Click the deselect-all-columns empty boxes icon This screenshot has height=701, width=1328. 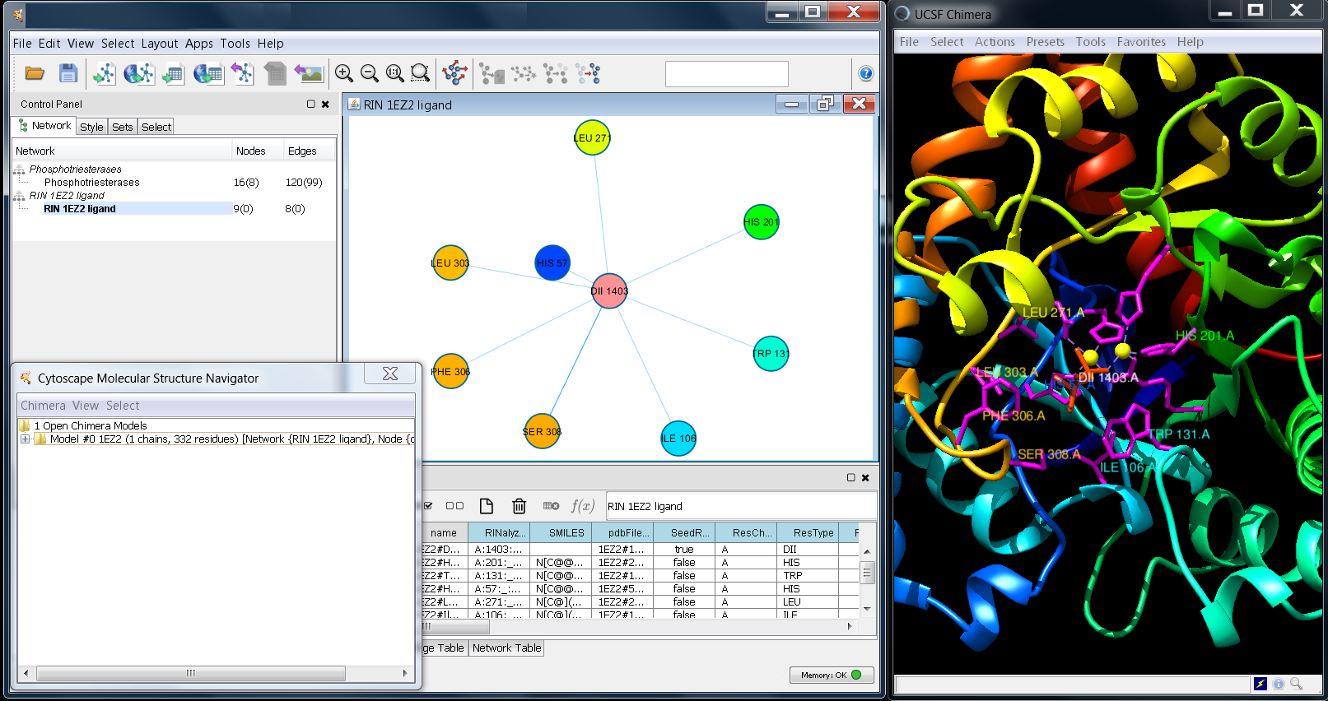(x=454, y=506)
